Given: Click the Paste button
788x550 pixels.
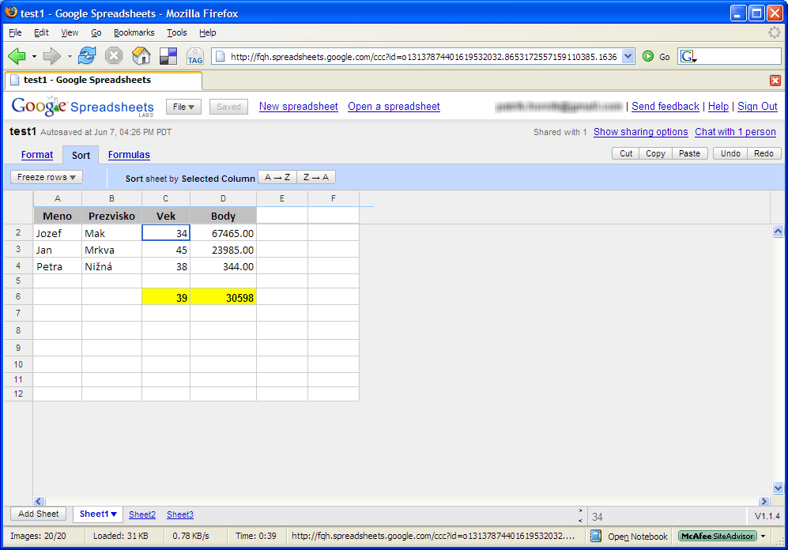Looking at the screenshot, I should 689,153.
